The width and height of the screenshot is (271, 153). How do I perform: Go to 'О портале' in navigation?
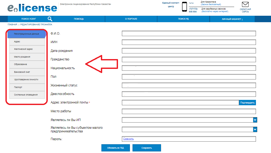click(131, 19)
